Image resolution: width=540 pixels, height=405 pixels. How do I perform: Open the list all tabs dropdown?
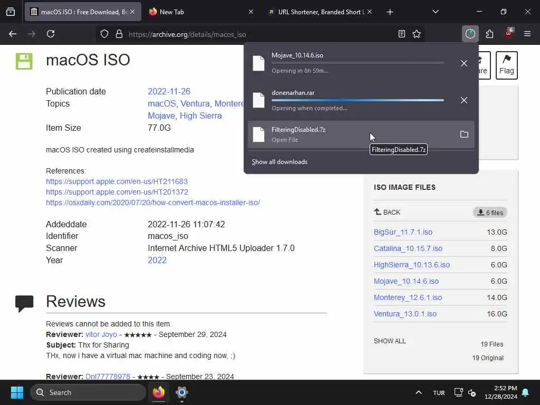point(435,12)
